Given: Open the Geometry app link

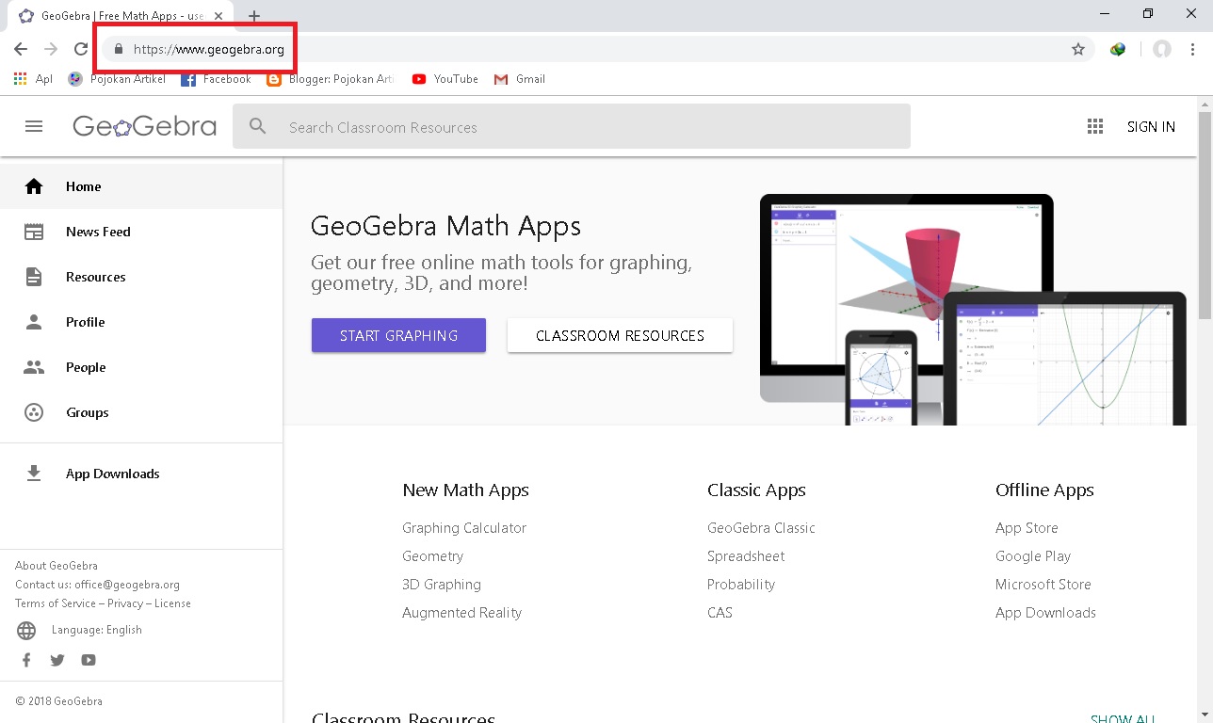Looking at the screenshot, I should coord(432,556).
